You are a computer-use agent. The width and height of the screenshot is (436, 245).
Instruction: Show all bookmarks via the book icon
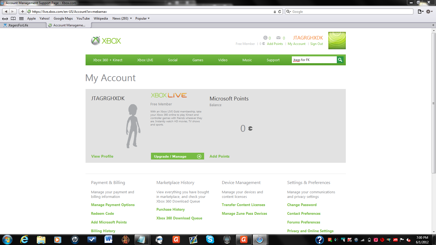pyautogui.click(x=13, y=19)
